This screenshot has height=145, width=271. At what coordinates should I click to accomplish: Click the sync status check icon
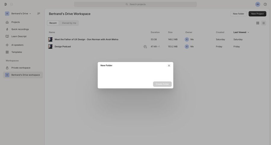click(11, 4)
